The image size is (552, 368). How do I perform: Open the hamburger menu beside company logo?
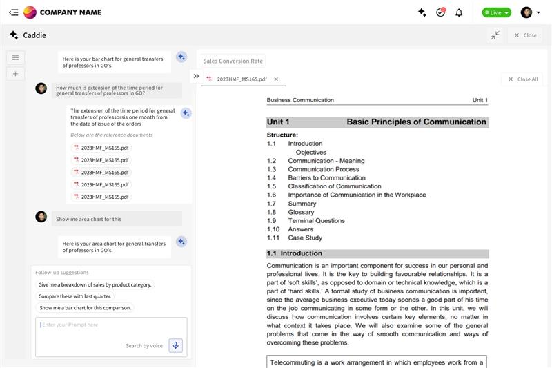14,12
